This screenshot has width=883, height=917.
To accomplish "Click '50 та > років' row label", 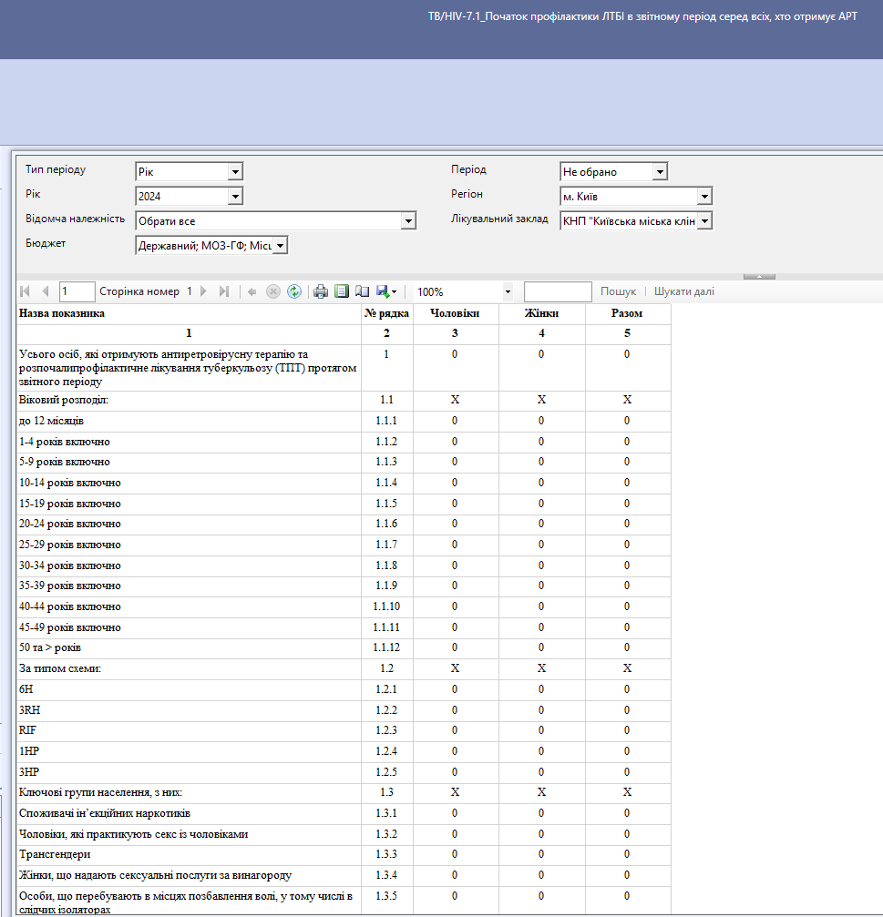I will click(x=50, y=648).
